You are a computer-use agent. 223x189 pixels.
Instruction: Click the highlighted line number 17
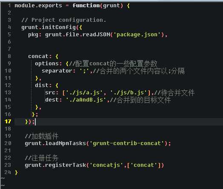pos(8,122)
